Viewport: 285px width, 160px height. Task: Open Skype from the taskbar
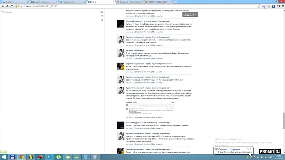49,157
